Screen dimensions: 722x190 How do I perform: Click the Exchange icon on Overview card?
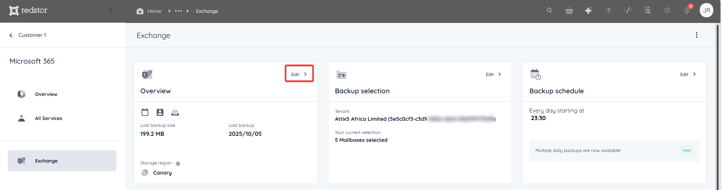(147, 74)
